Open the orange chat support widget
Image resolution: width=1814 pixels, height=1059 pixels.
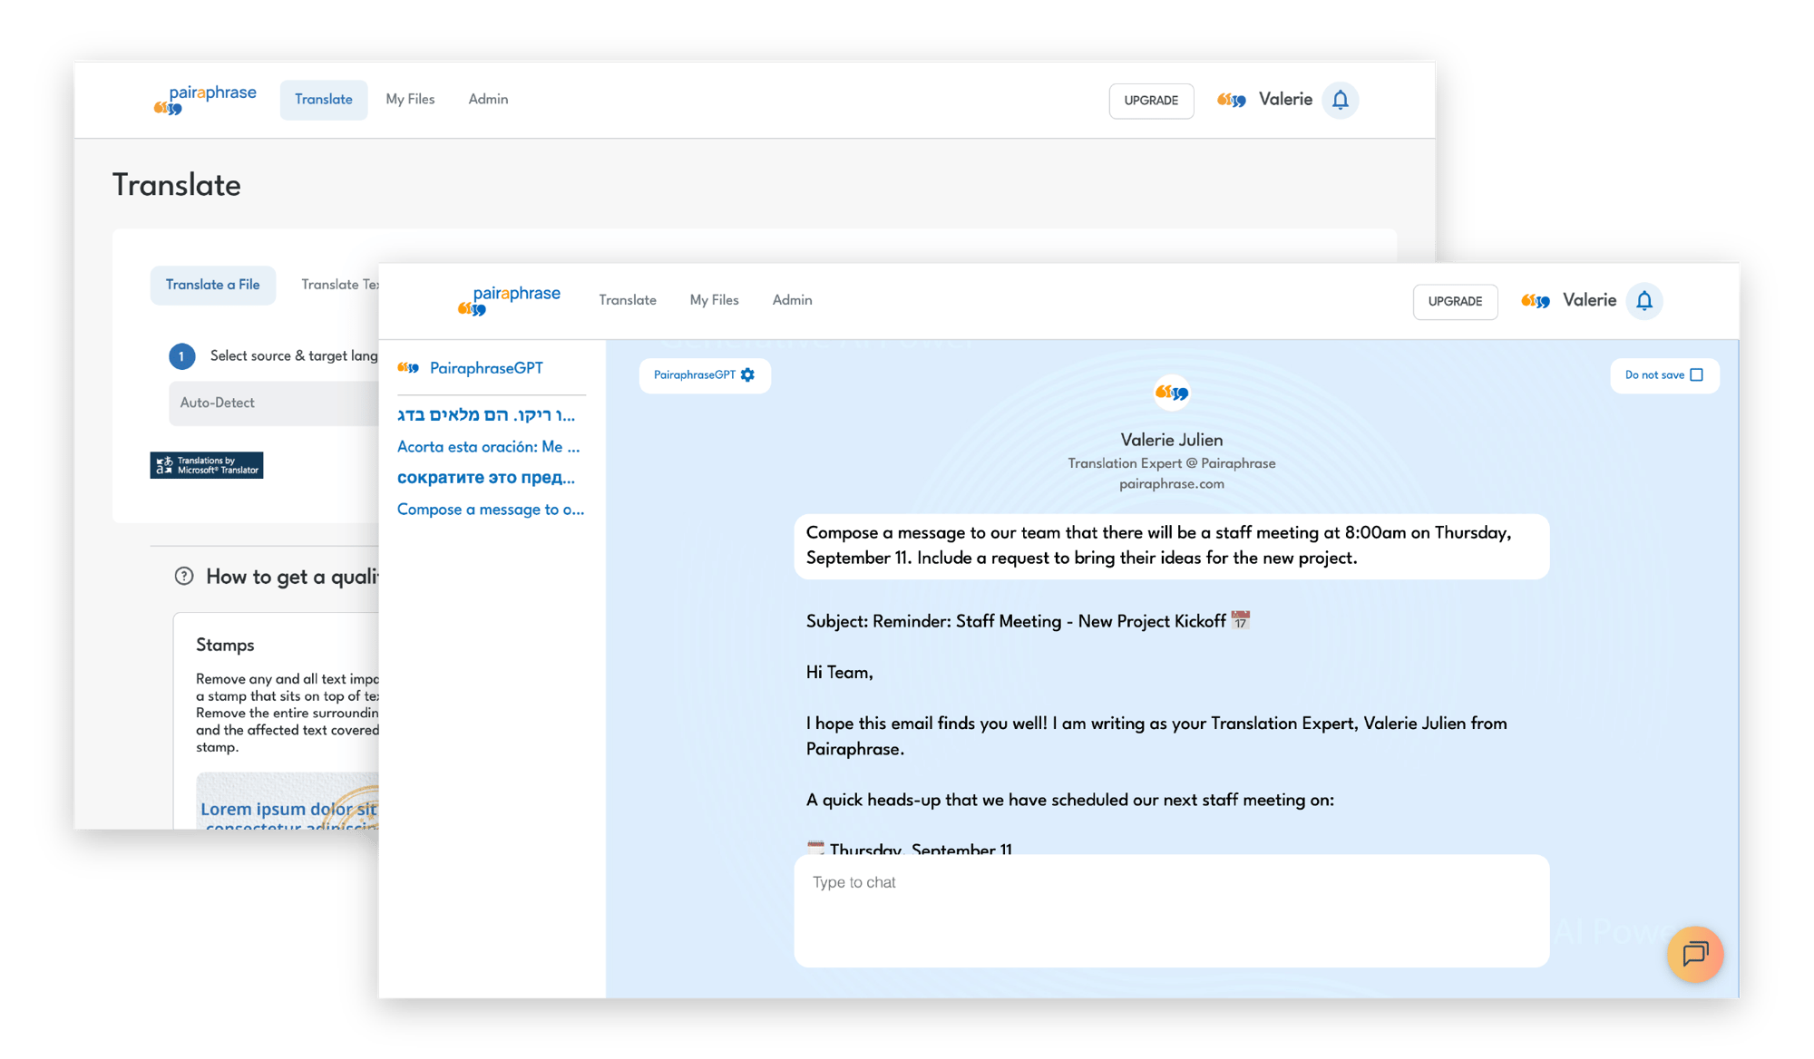click(1694, 954)
